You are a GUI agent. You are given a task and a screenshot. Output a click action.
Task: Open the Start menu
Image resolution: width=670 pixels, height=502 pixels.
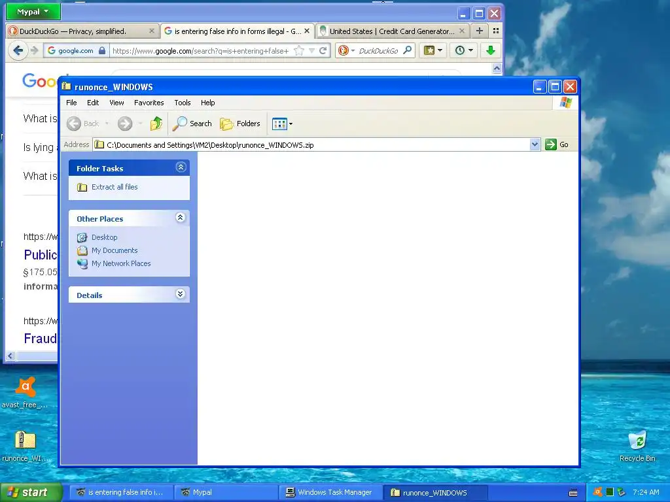[31, 492]
